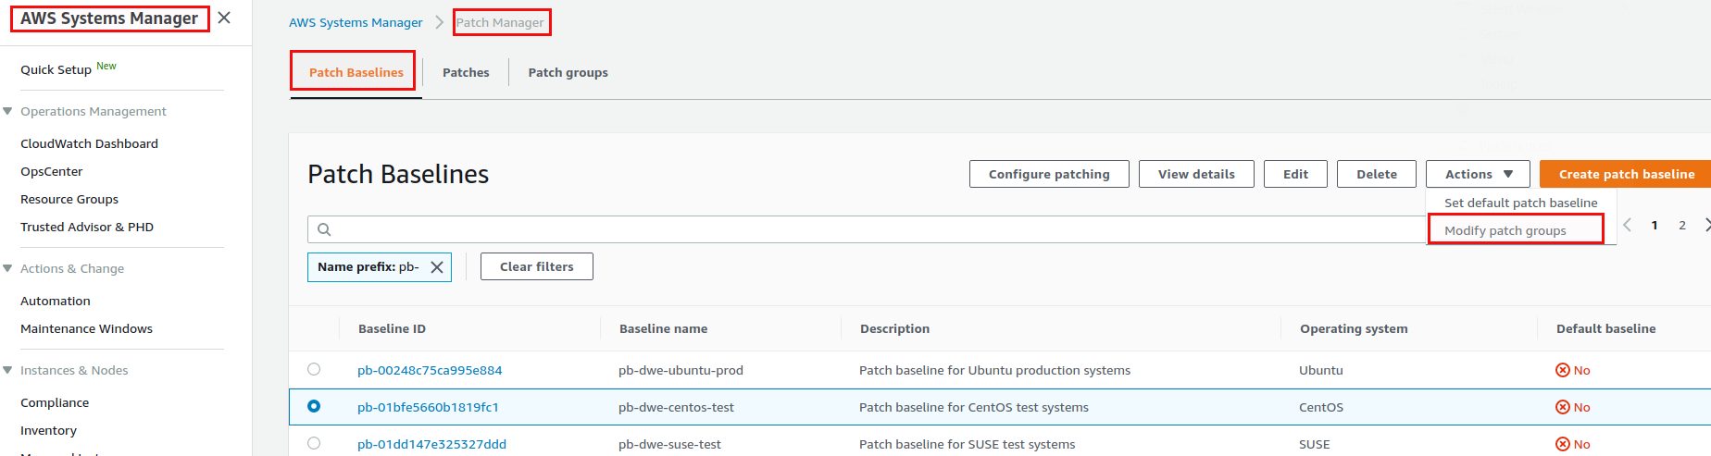The height and width of the screenshot is (456, 1711).
Task: Click description for Ubuntu production systems
Action: 994,370
